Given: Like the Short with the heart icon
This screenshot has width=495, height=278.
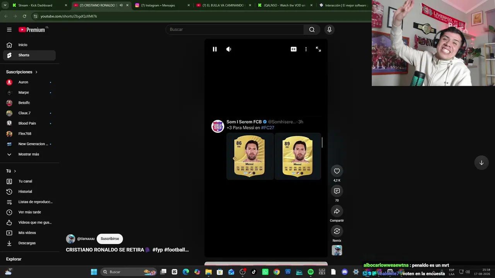Looking at the screenshot, I should coord(337,171).
